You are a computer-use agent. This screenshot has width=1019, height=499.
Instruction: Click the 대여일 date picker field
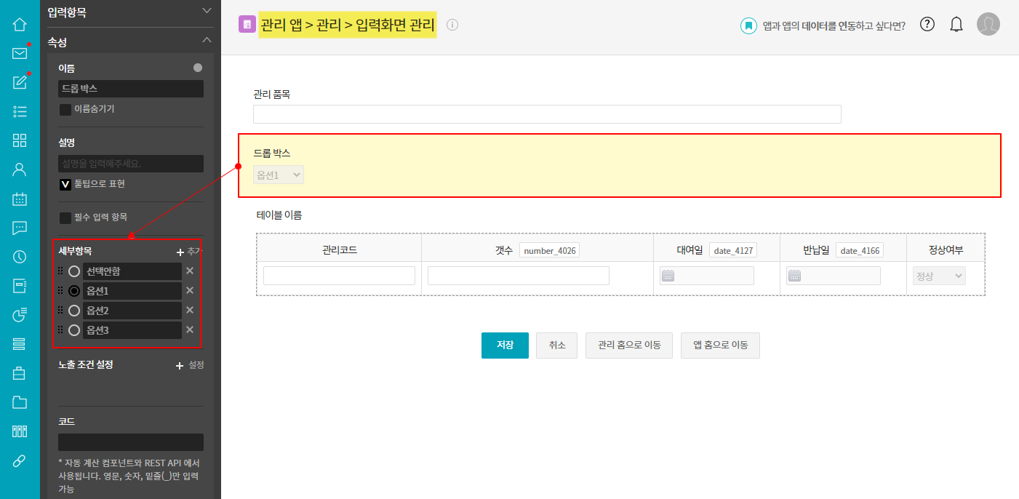[706, 276]
